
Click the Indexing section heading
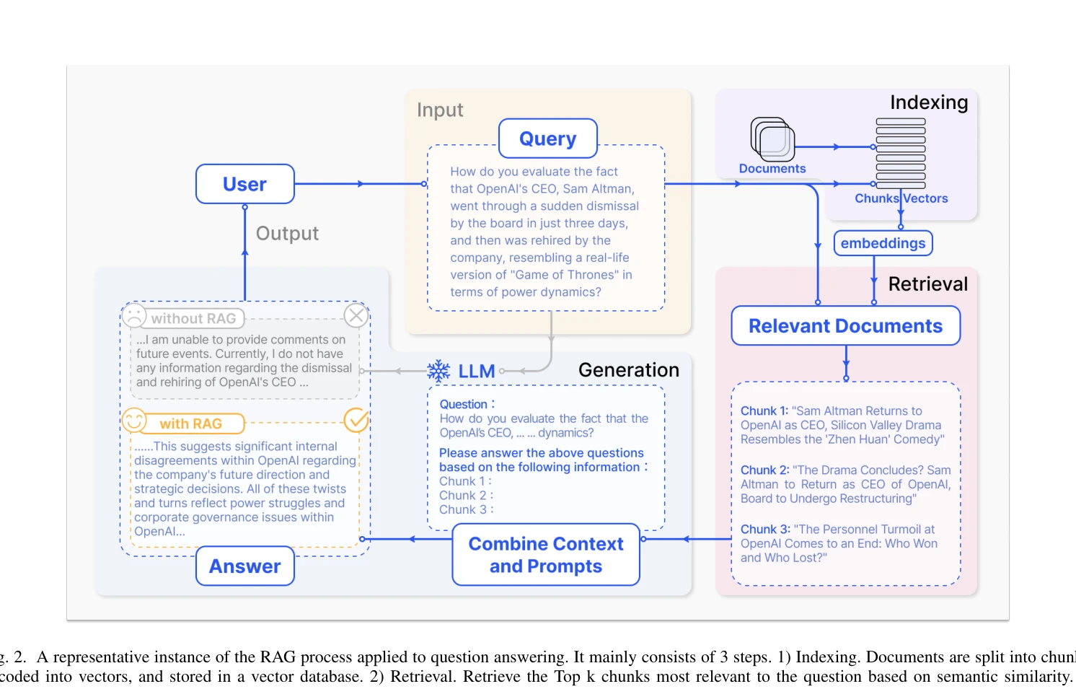pos(929,102)
